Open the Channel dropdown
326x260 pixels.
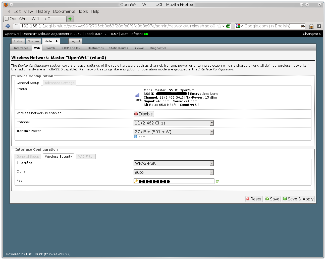[x=174, y=123]
